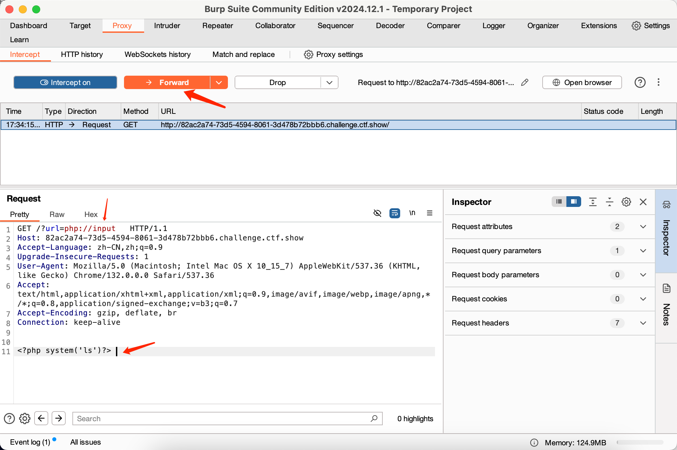Click the search box in request editor
This screenshot has height=450, width=677.
[227, 419]
